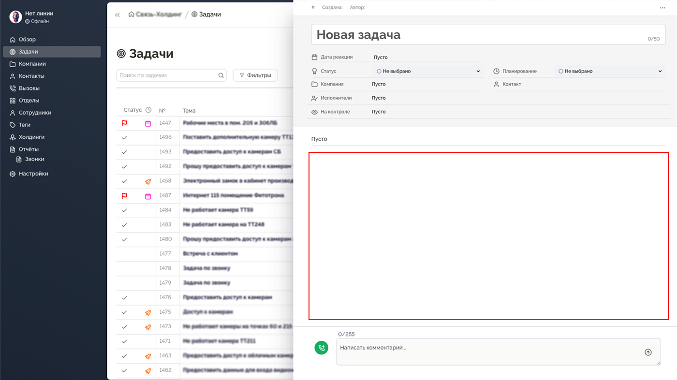Image resolution: width=677 pixels, height=380 pixels.
Task: Collapse the task list with the double chevron
Action: (x=117, y=14)
